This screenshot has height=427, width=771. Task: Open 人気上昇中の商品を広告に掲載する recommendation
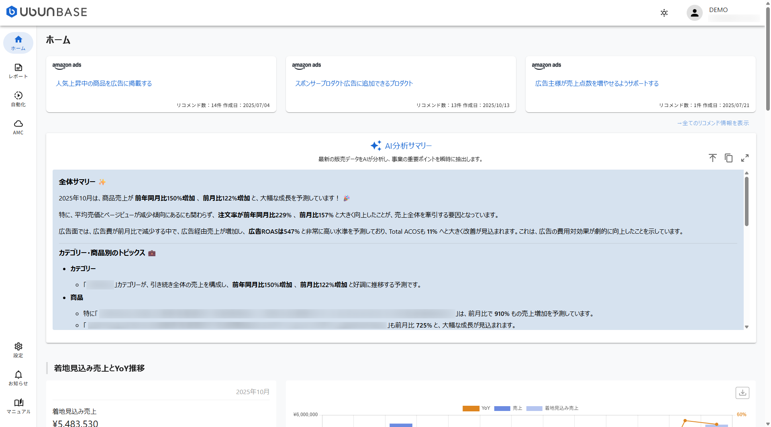tap(104, 83)
